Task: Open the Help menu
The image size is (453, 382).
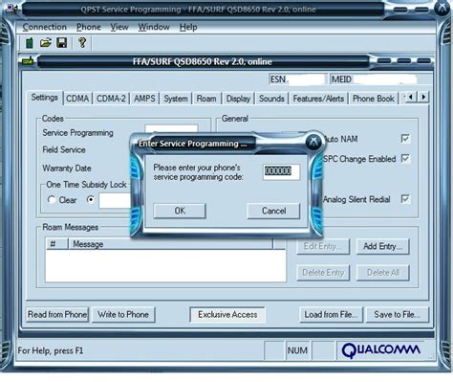Action: [x=188, y=27]
